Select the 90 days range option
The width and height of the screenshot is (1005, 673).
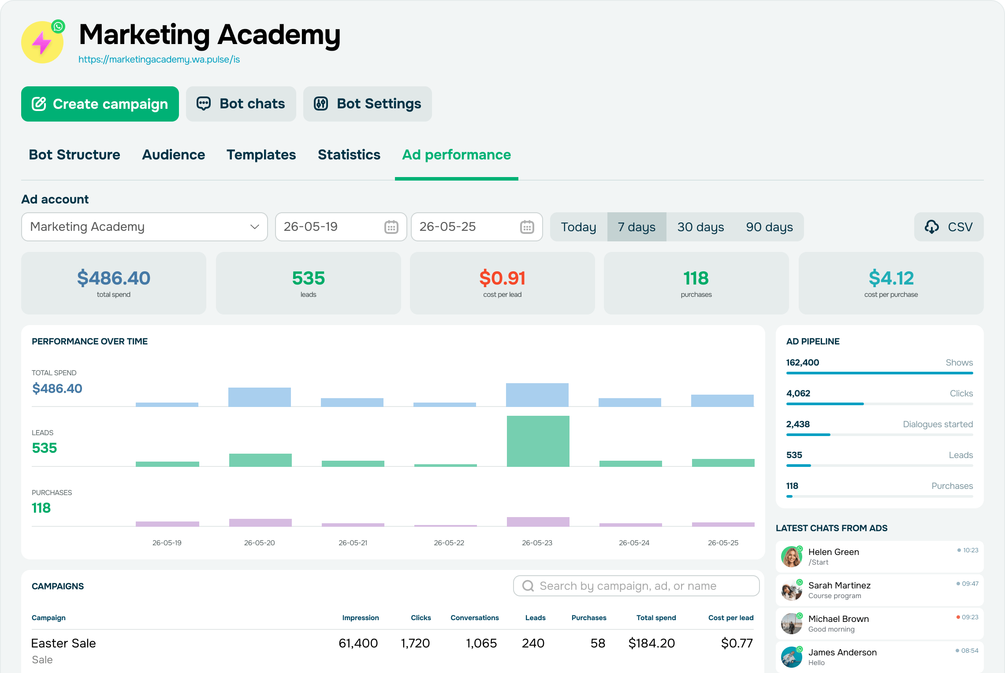770,227
